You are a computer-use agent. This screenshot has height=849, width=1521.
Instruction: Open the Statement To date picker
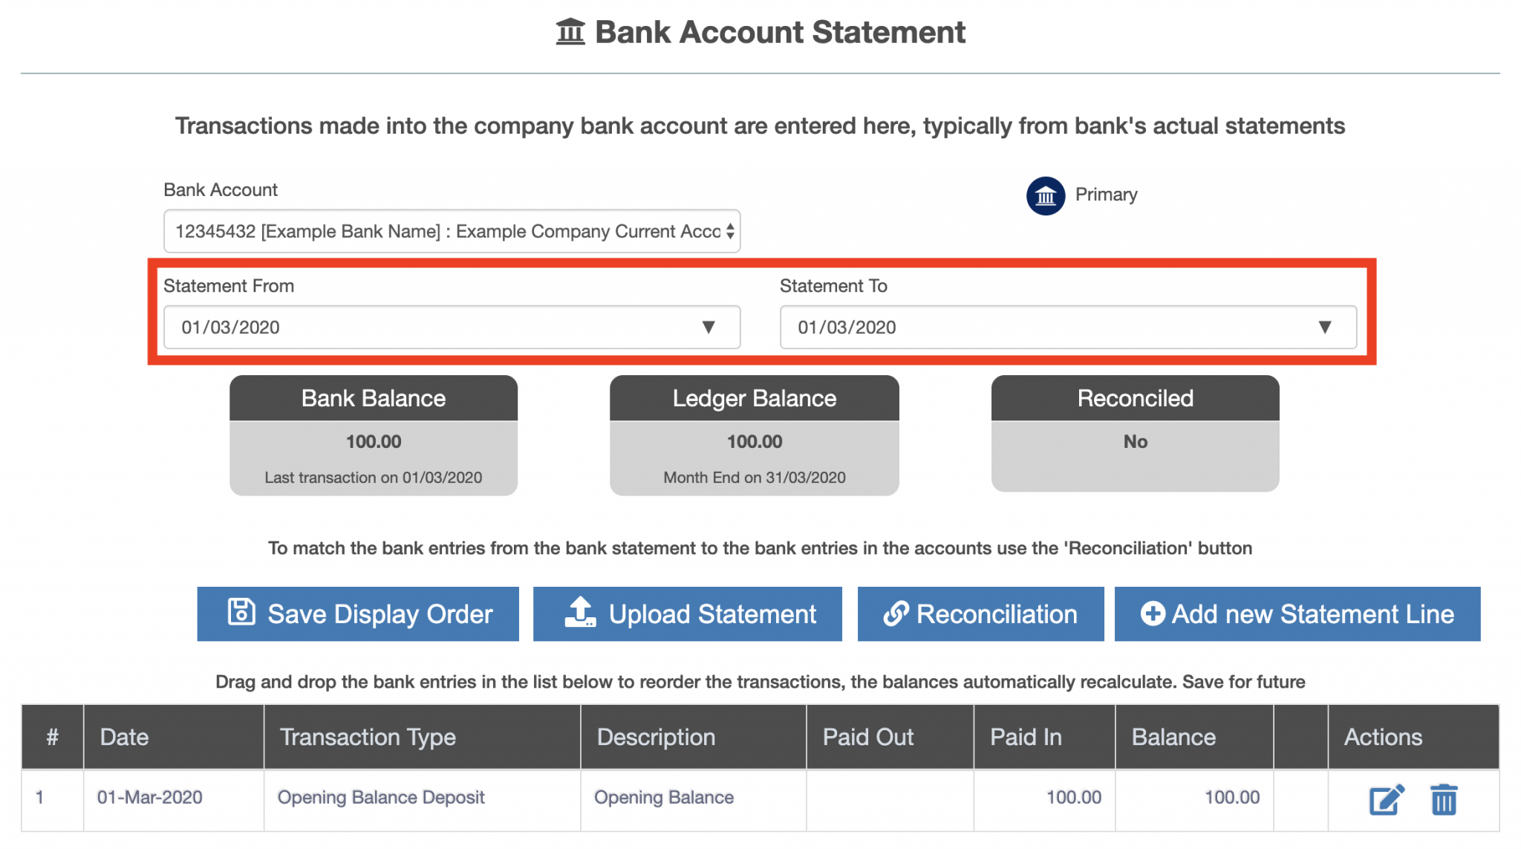pyautogui.click(x=1067, y=327)
